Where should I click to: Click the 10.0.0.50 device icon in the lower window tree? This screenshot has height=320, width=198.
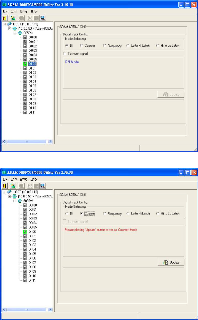(x=15, y=196)
